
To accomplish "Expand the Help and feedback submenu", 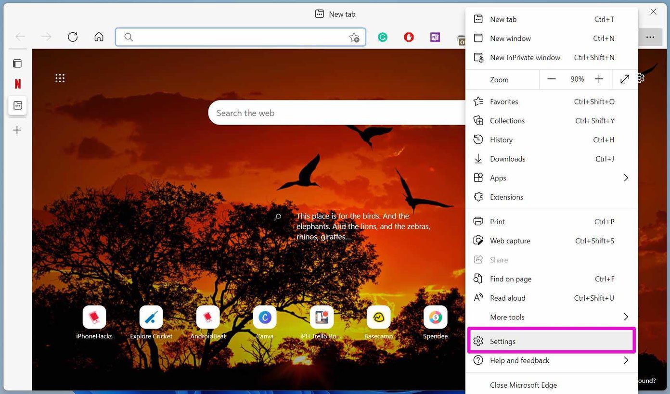I will click(x=552, y=360).
